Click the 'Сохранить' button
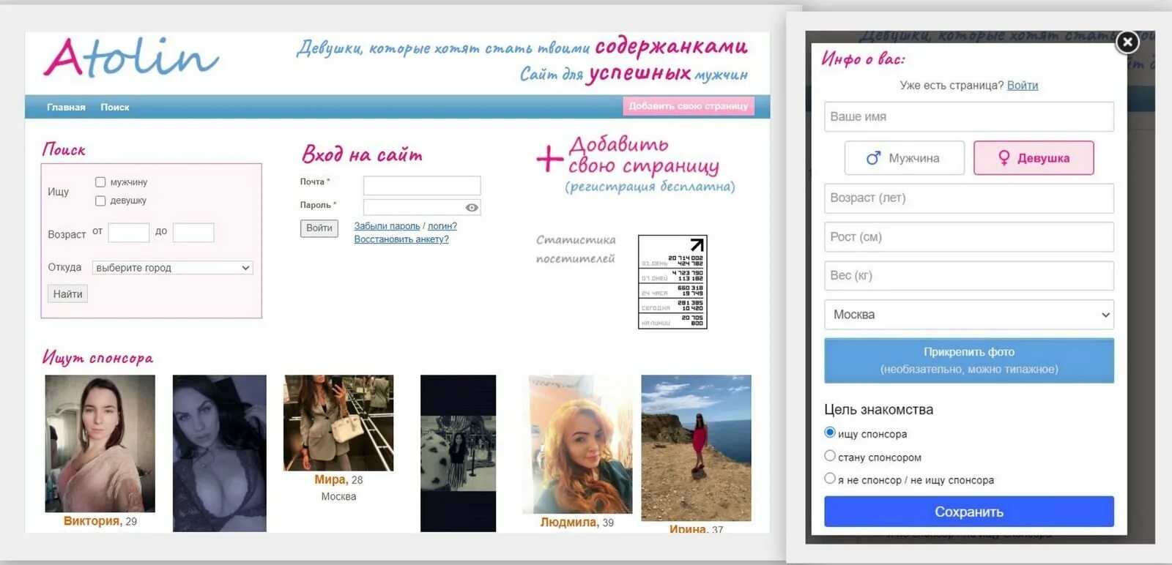Image resolution: width=1172 pixels, height=565 pixels. [x=969, y=512]
